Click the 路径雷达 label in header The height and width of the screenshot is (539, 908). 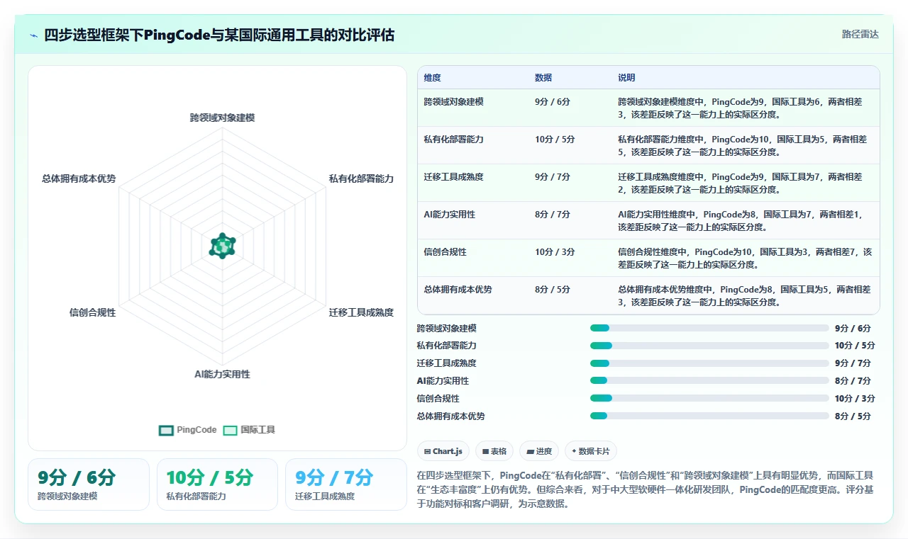860,34
